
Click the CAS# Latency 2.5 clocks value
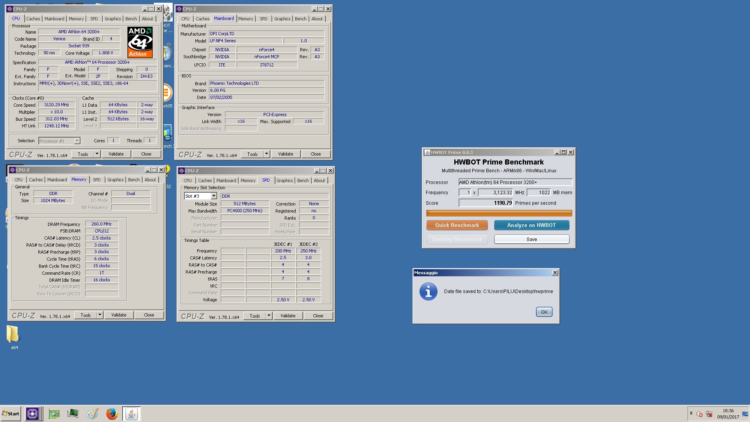click(102, 238)
